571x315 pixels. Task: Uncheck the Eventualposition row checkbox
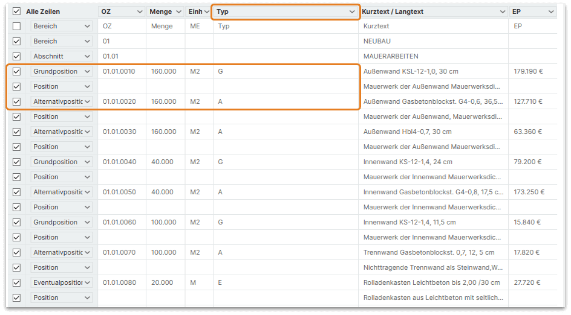click(16, 283)
